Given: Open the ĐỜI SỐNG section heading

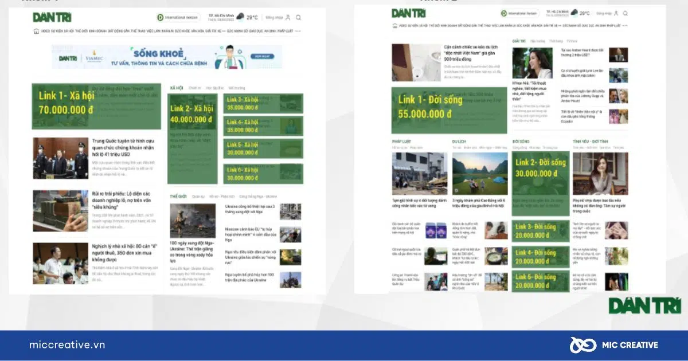Looking at the screenshot, I should coord(521,141).
